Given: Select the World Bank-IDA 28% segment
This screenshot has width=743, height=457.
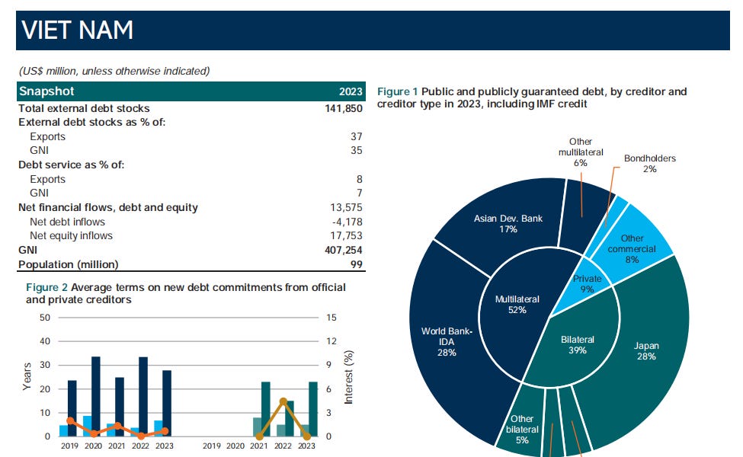Looking at the screenshot, I should pyautogui.click(x=447, y=342).
